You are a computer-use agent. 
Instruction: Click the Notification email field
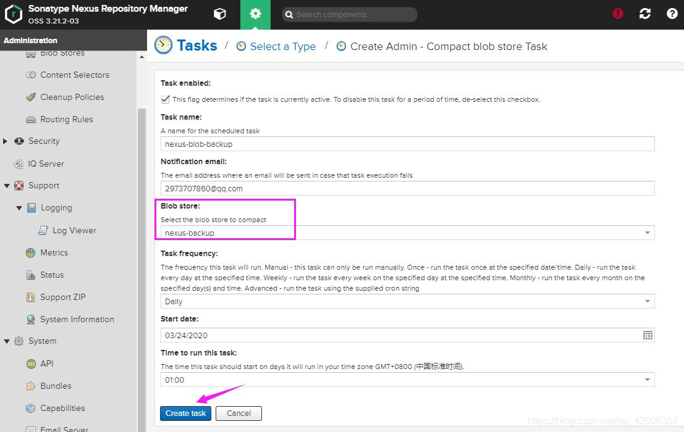click(407, 189)
